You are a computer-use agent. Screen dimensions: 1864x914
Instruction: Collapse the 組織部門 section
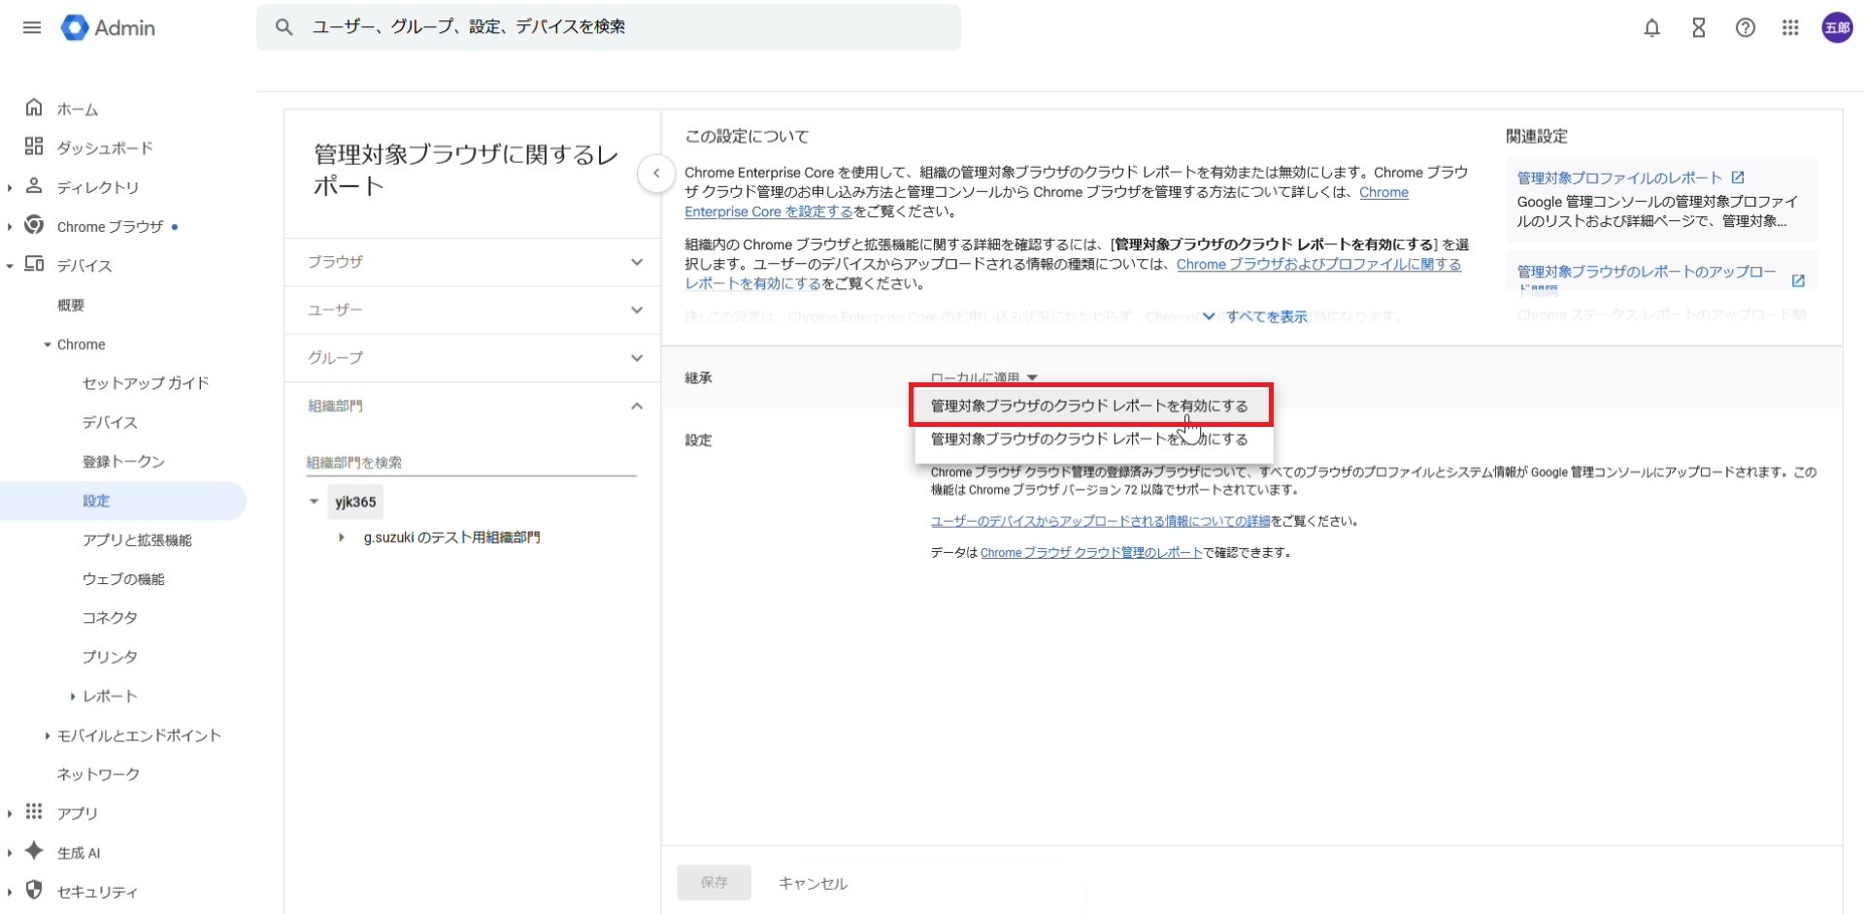pyautogui.click(x=636, y=407)
